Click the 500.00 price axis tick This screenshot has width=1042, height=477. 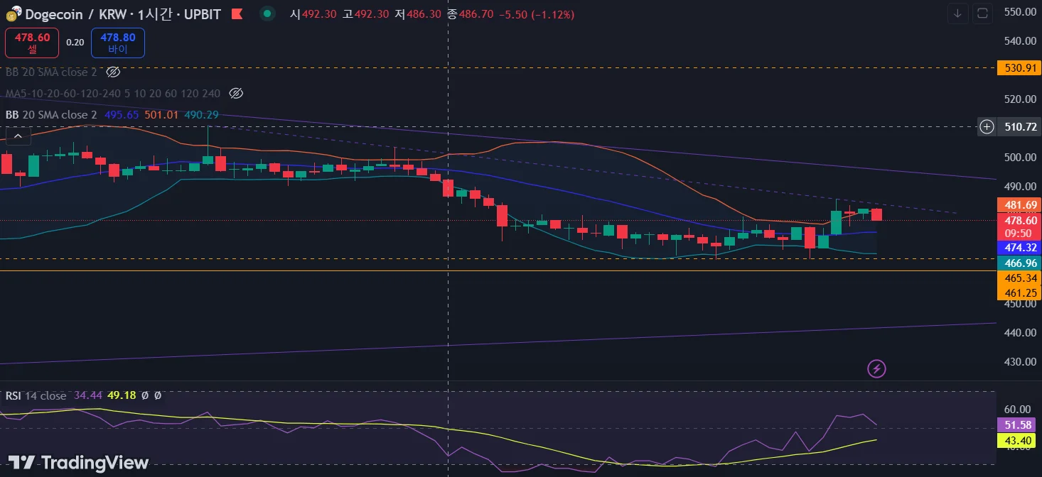(x=1019, y=158)
